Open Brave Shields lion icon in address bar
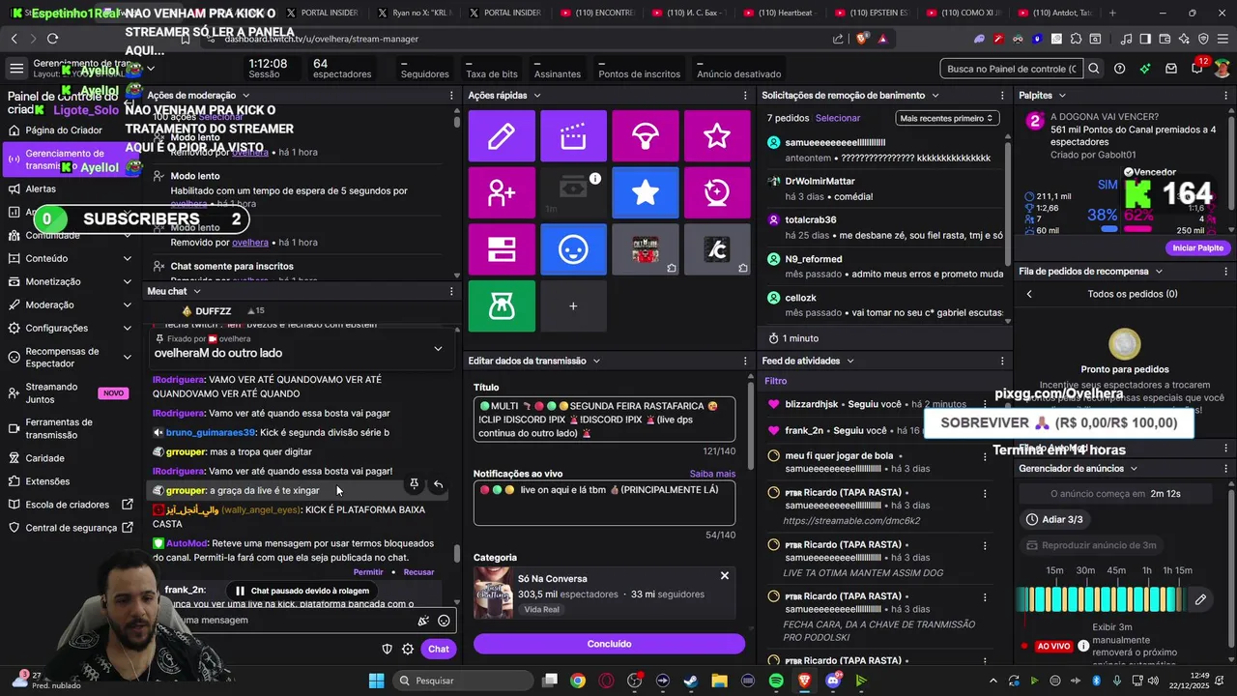The width and height of the screenshot is (1237, 696). 862,39
